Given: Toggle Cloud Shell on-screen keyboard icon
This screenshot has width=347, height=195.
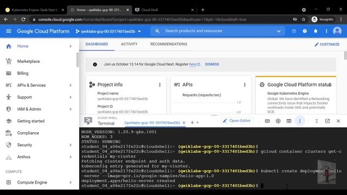Looking at the screenshot, I should 267,121.
